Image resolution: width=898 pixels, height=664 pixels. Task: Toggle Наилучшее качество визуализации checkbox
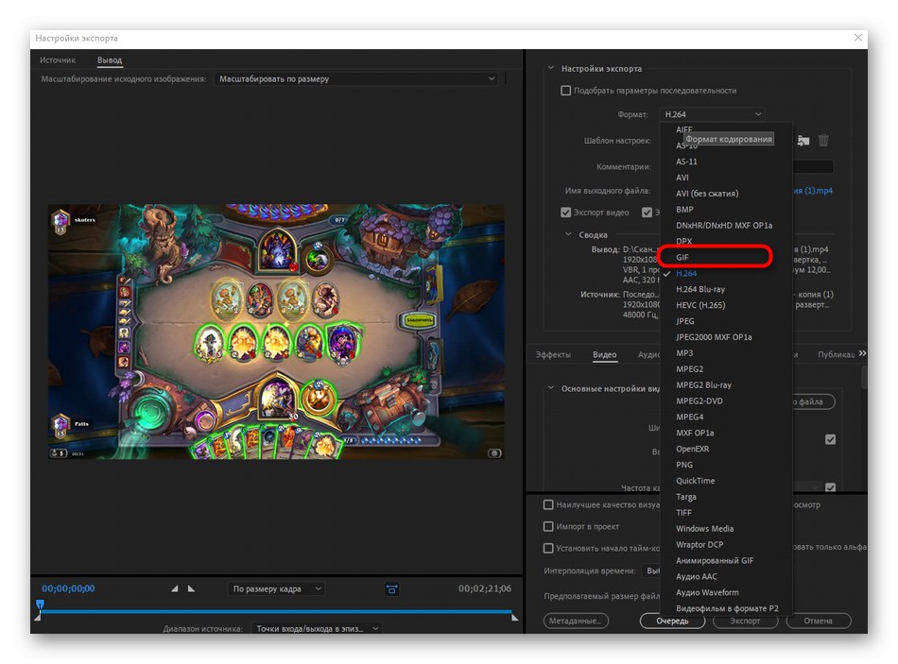(548, 505)
